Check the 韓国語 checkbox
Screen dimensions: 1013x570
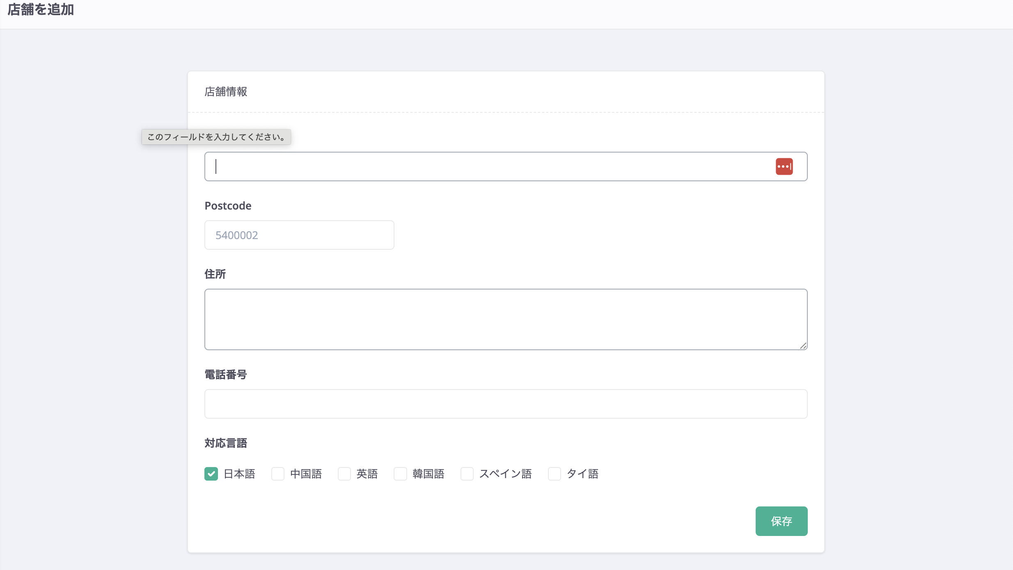coord(400,474)
